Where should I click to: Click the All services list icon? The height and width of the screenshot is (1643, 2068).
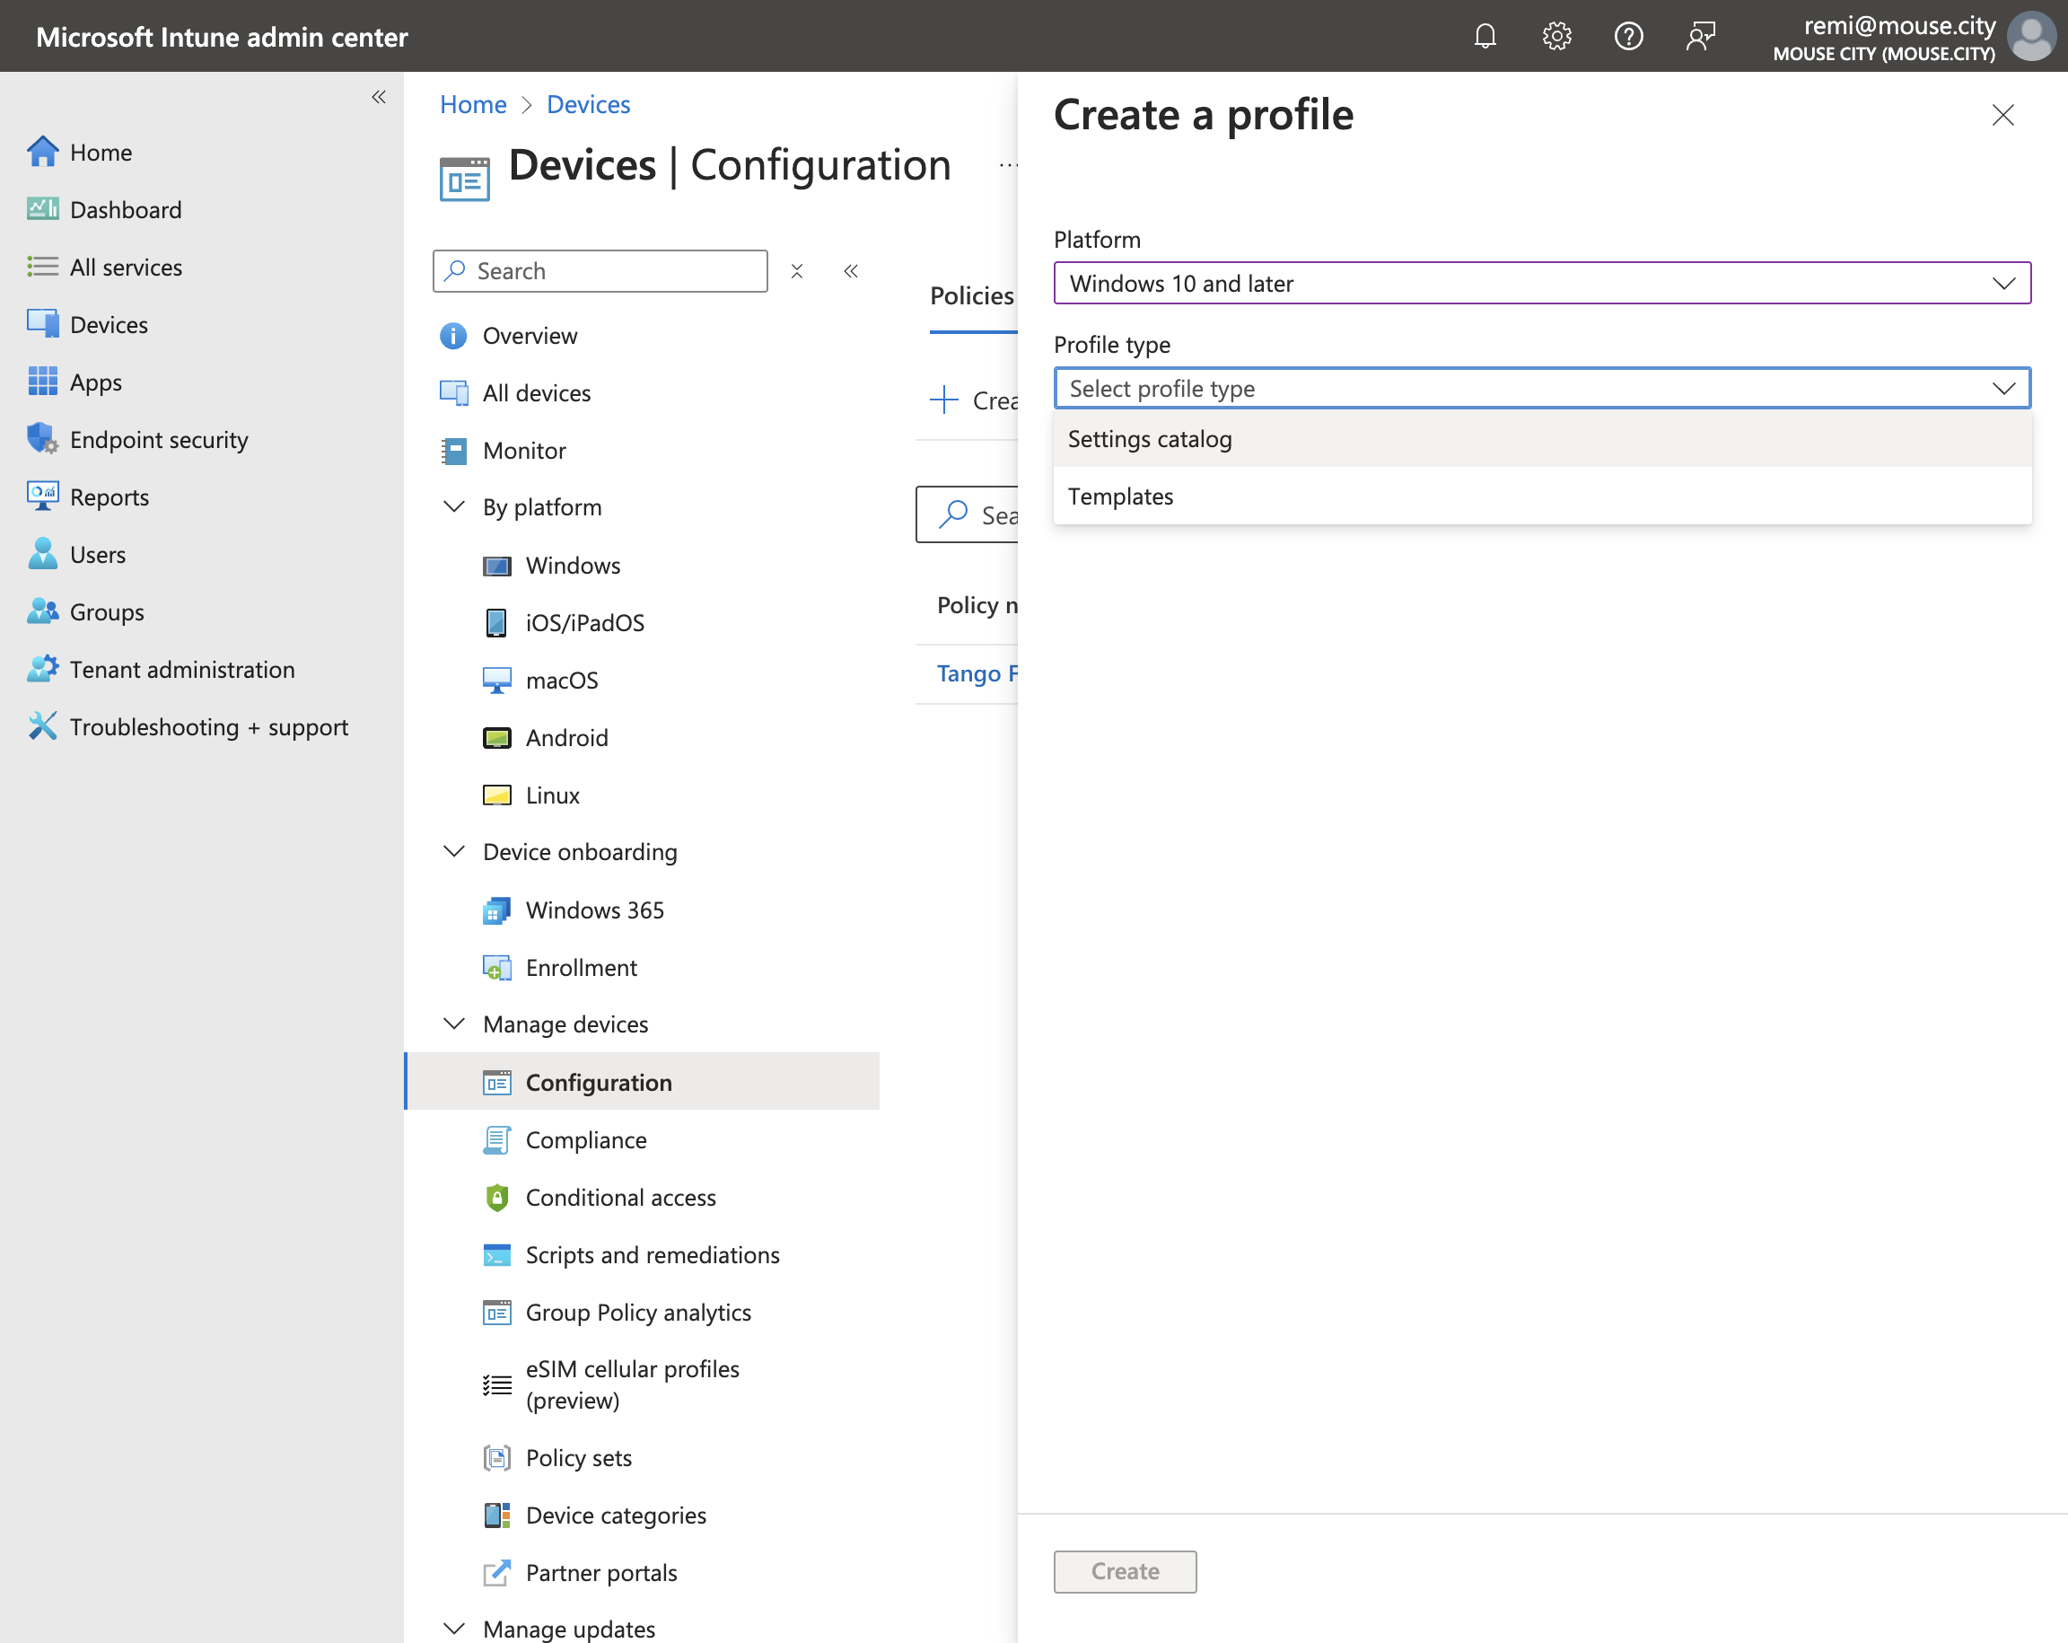point(42,267)
